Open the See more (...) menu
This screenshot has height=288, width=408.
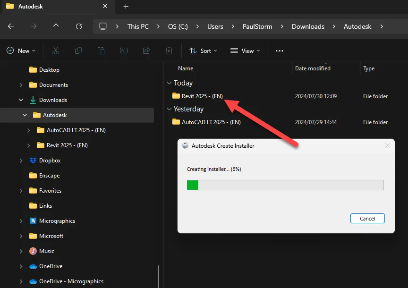pyautogui.click(x=279, y=50)
